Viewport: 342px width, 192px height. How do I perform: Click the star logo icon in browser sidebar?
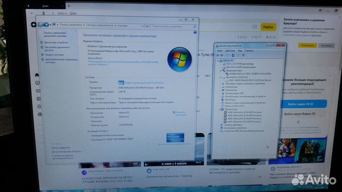(33, 25)
